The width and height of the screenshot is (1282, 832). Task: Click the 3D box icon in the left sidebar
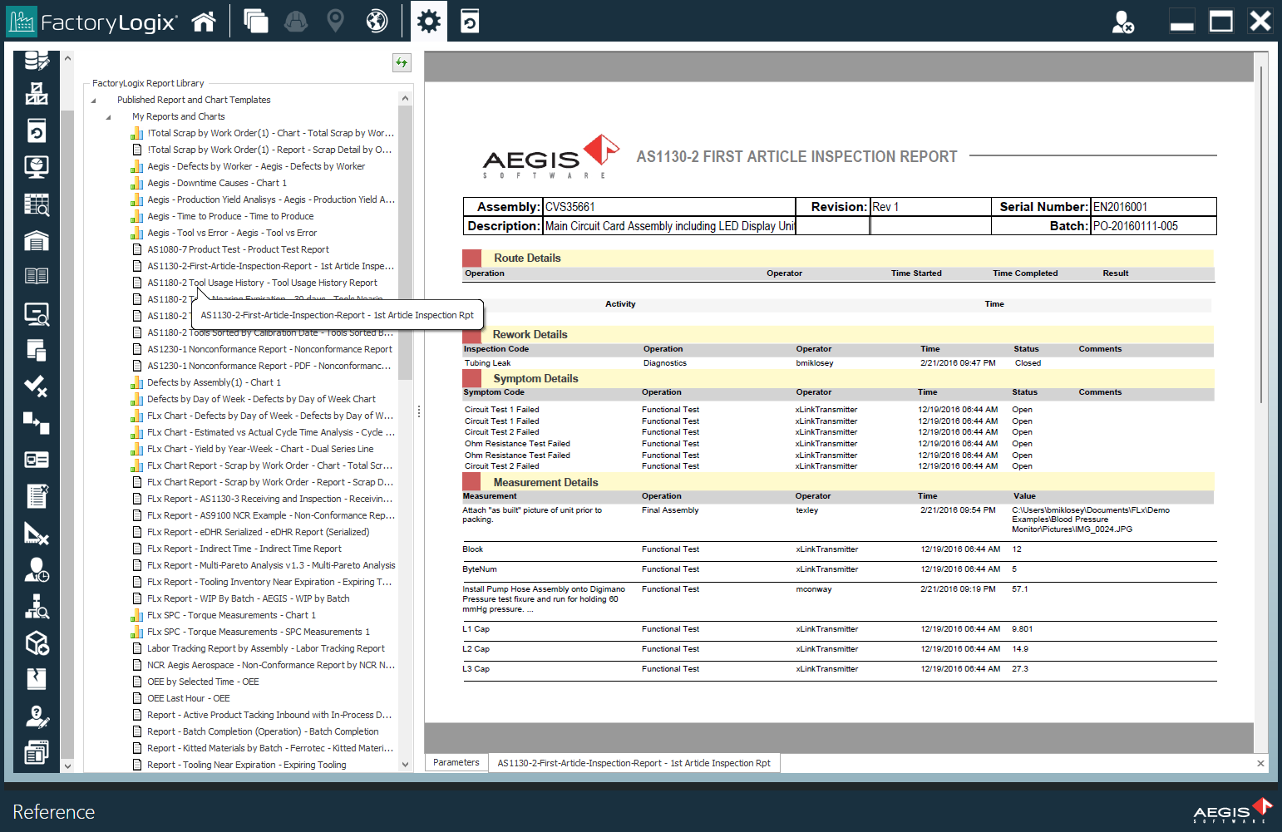pos(37,643)
